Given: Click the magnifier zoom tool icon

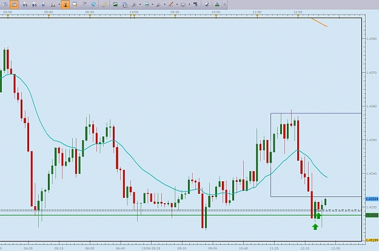Looking at the screenshot, I should [x=53, y=4].
